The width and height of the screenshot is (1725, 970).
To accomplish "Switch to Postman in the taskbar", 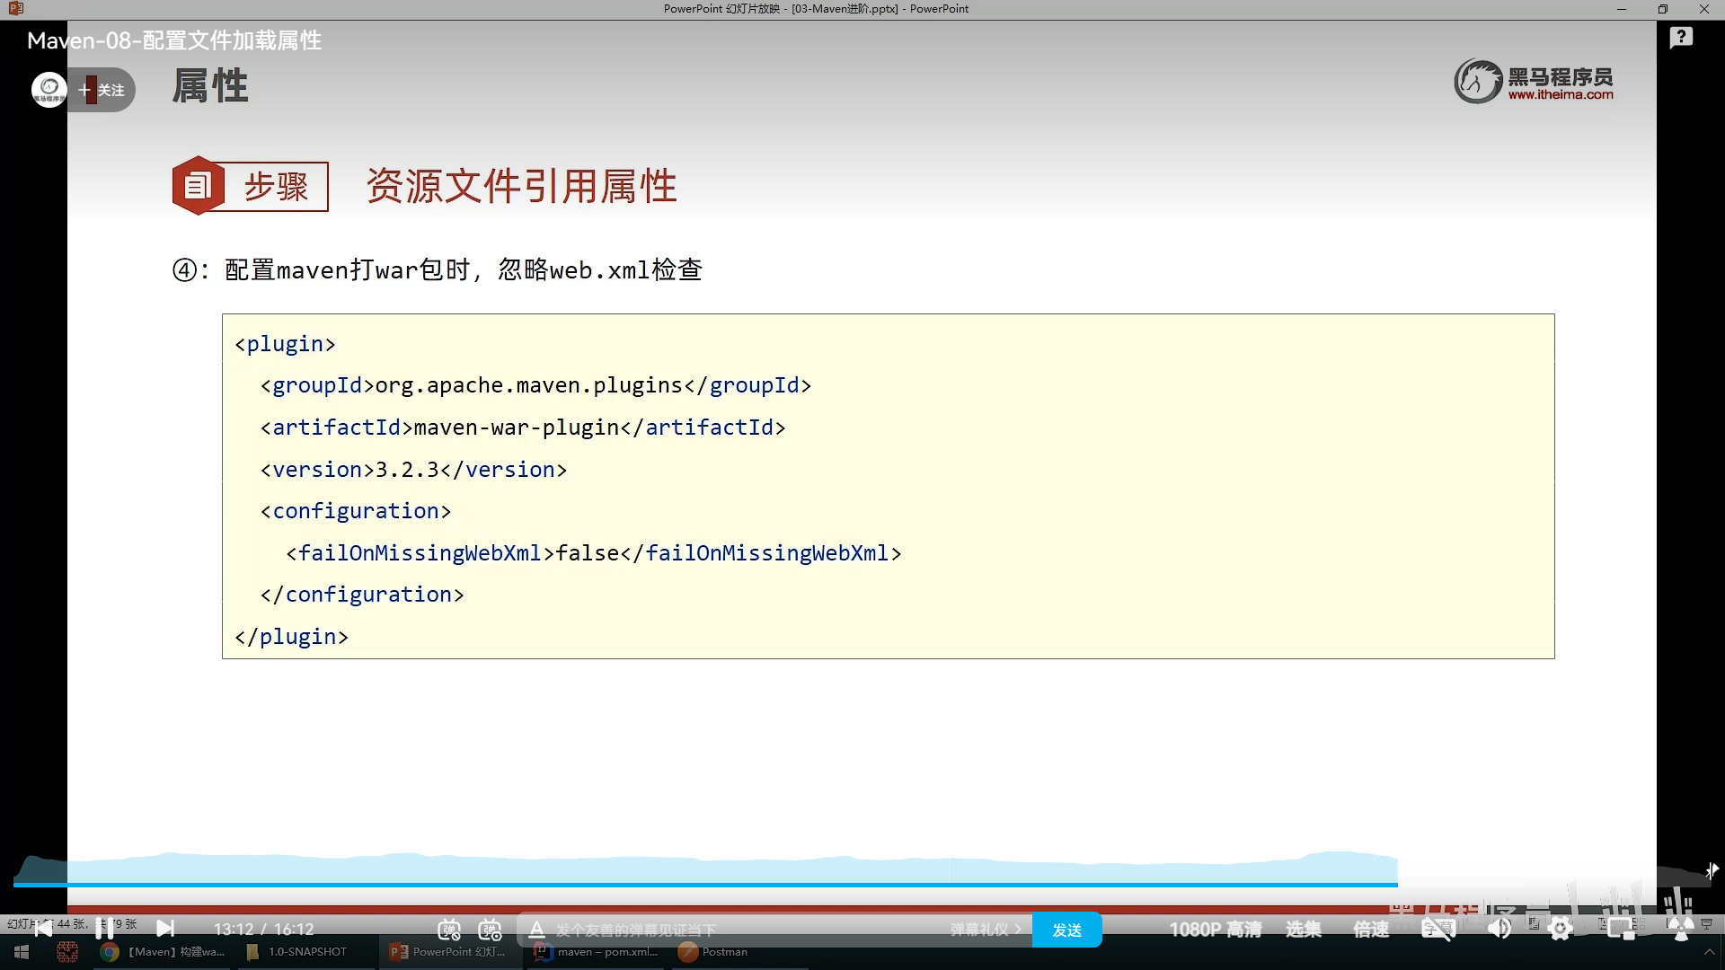I will [x=713, y=952].
